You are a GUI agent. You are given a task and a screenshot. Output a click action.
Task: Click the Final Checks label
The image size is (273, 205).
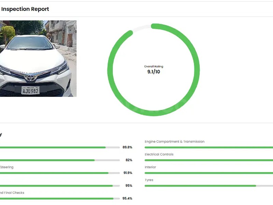pyautogui.click(x=12, y=193)
